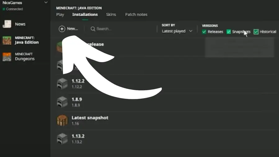Image resolution: width=279 pixels, height=157 pixels.
Task: Expand the NicsGames account menu chevron
Action: click(x=46, y=2)
